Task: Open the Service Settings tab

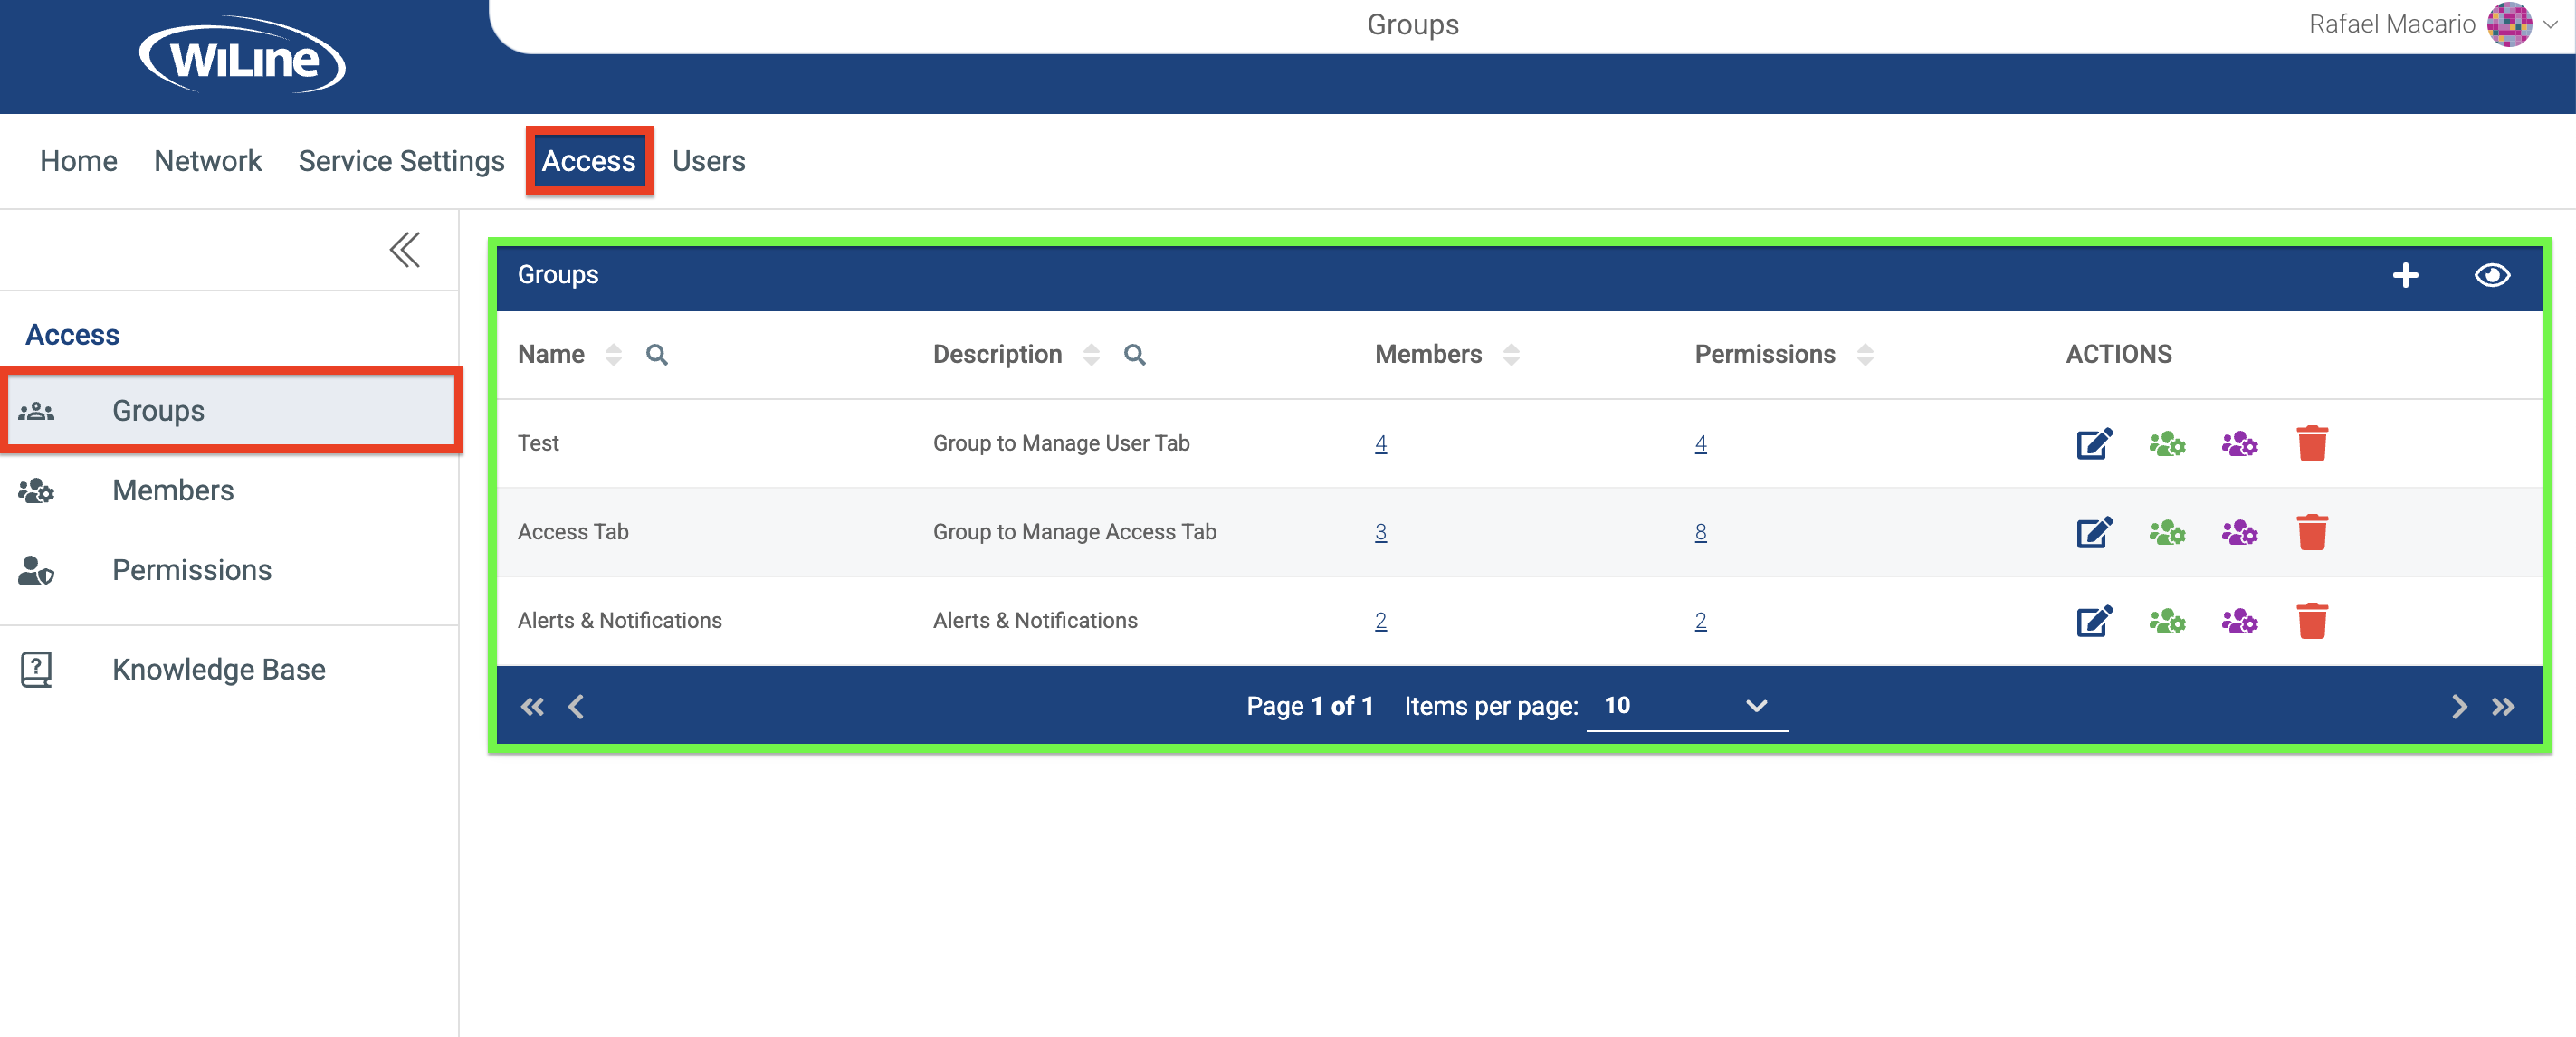Action: 400,160
